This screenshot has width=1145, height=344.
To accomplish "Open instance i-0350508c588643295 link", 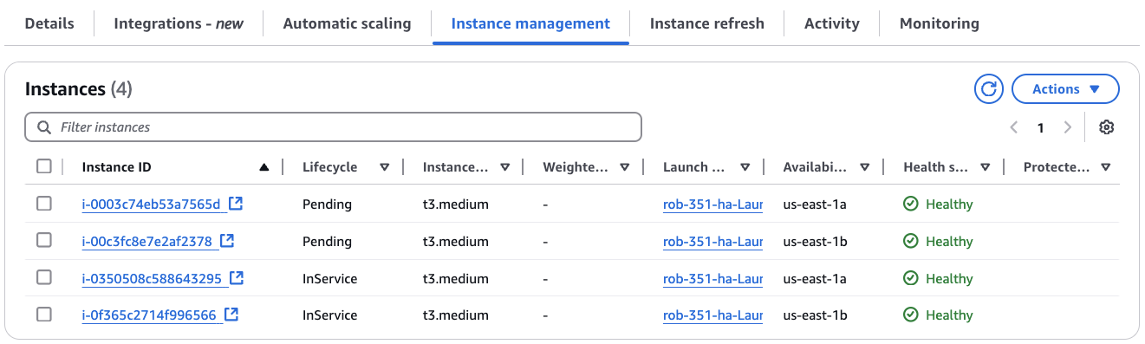I will click(x=152, y=278).
